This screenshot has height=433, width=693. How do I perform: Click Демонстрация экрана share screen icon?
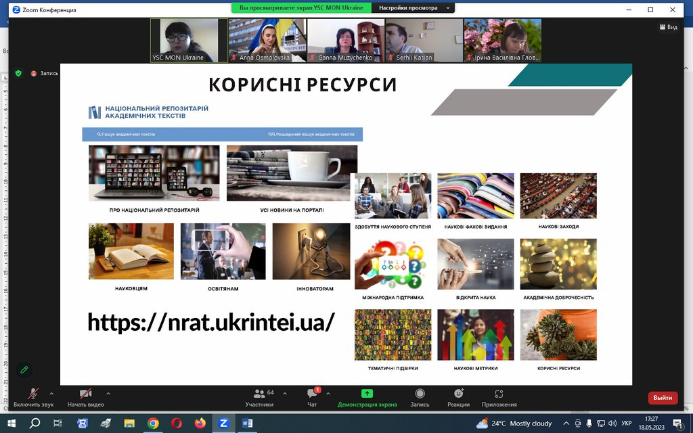tap(367, 394)
